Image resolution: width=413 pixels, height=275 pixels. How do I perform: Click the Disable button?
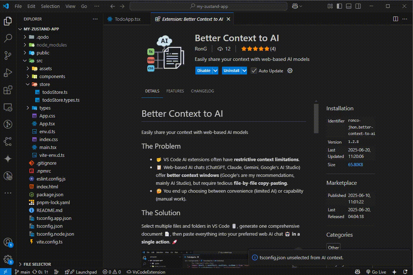tap(204, 71)
